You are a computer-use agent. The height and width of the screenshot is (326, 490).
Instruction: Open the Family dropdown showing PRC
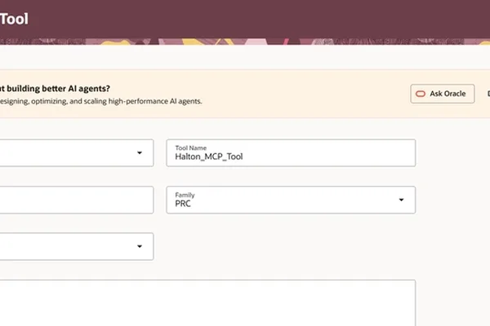pos(291,200)
